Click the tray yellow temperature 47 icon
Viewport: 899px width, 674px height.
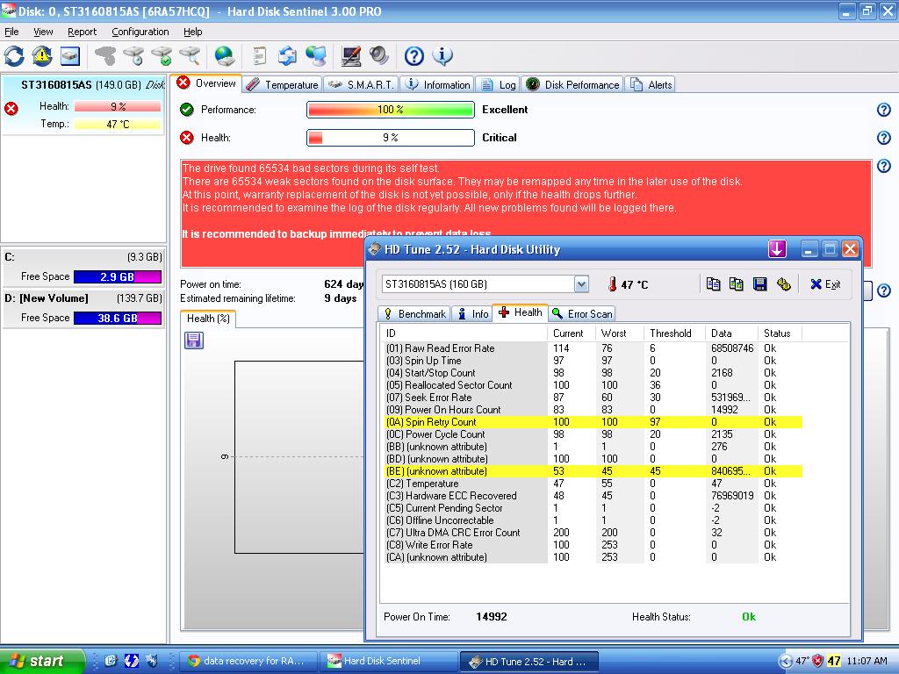(834, 661)
